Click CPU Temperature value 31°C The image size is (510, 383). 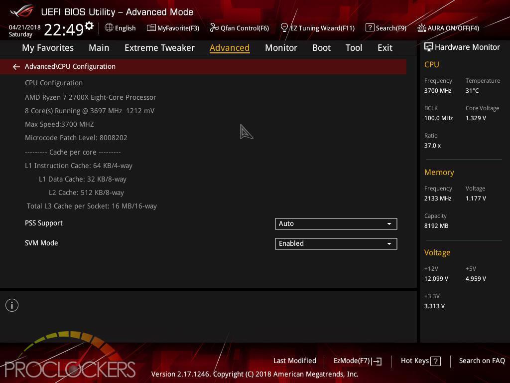(x=472, y=91)
